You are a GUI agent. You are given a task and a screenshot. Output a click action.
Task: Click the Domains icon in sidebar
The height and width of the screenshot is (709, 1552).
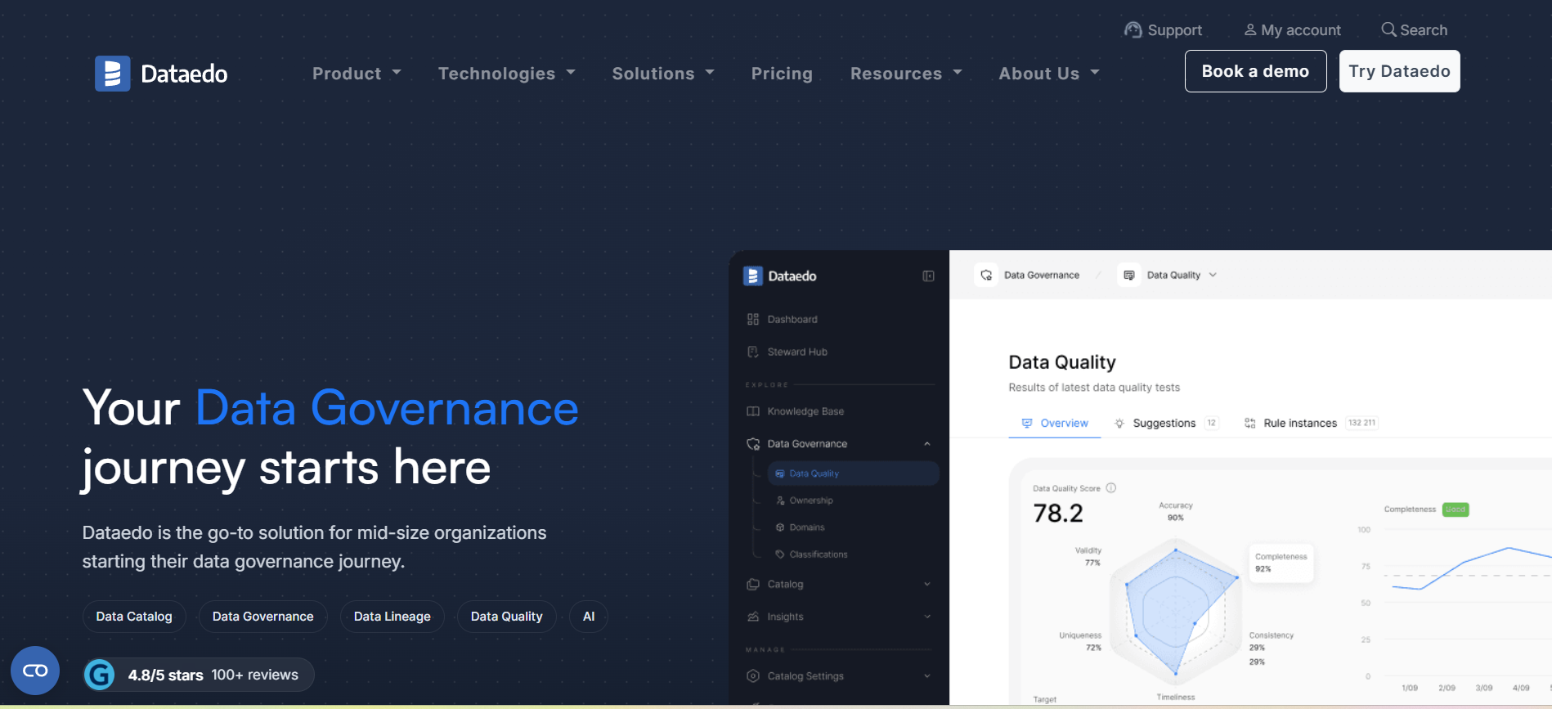click(780, 527)
